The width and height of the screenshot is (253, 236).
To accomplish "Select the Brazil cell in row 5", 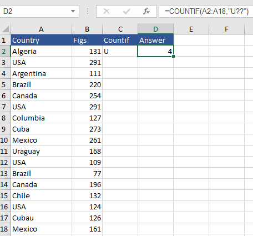I will 41,84.
